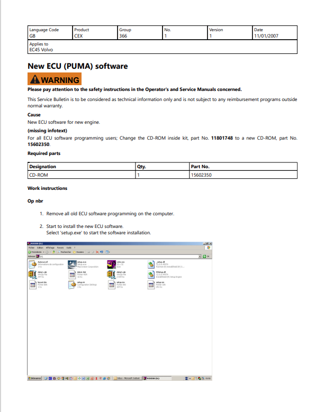This screenshot has width=324, height=412.
Task: Open the Fichier menu in Explorer
Action: (x=32, y=248)
